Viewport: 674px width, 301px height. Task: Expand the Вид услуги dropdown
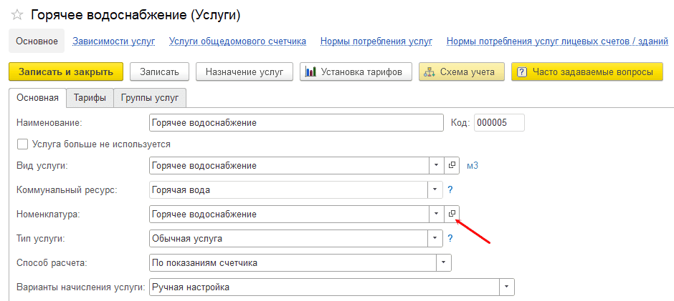(x=437, y=166)
